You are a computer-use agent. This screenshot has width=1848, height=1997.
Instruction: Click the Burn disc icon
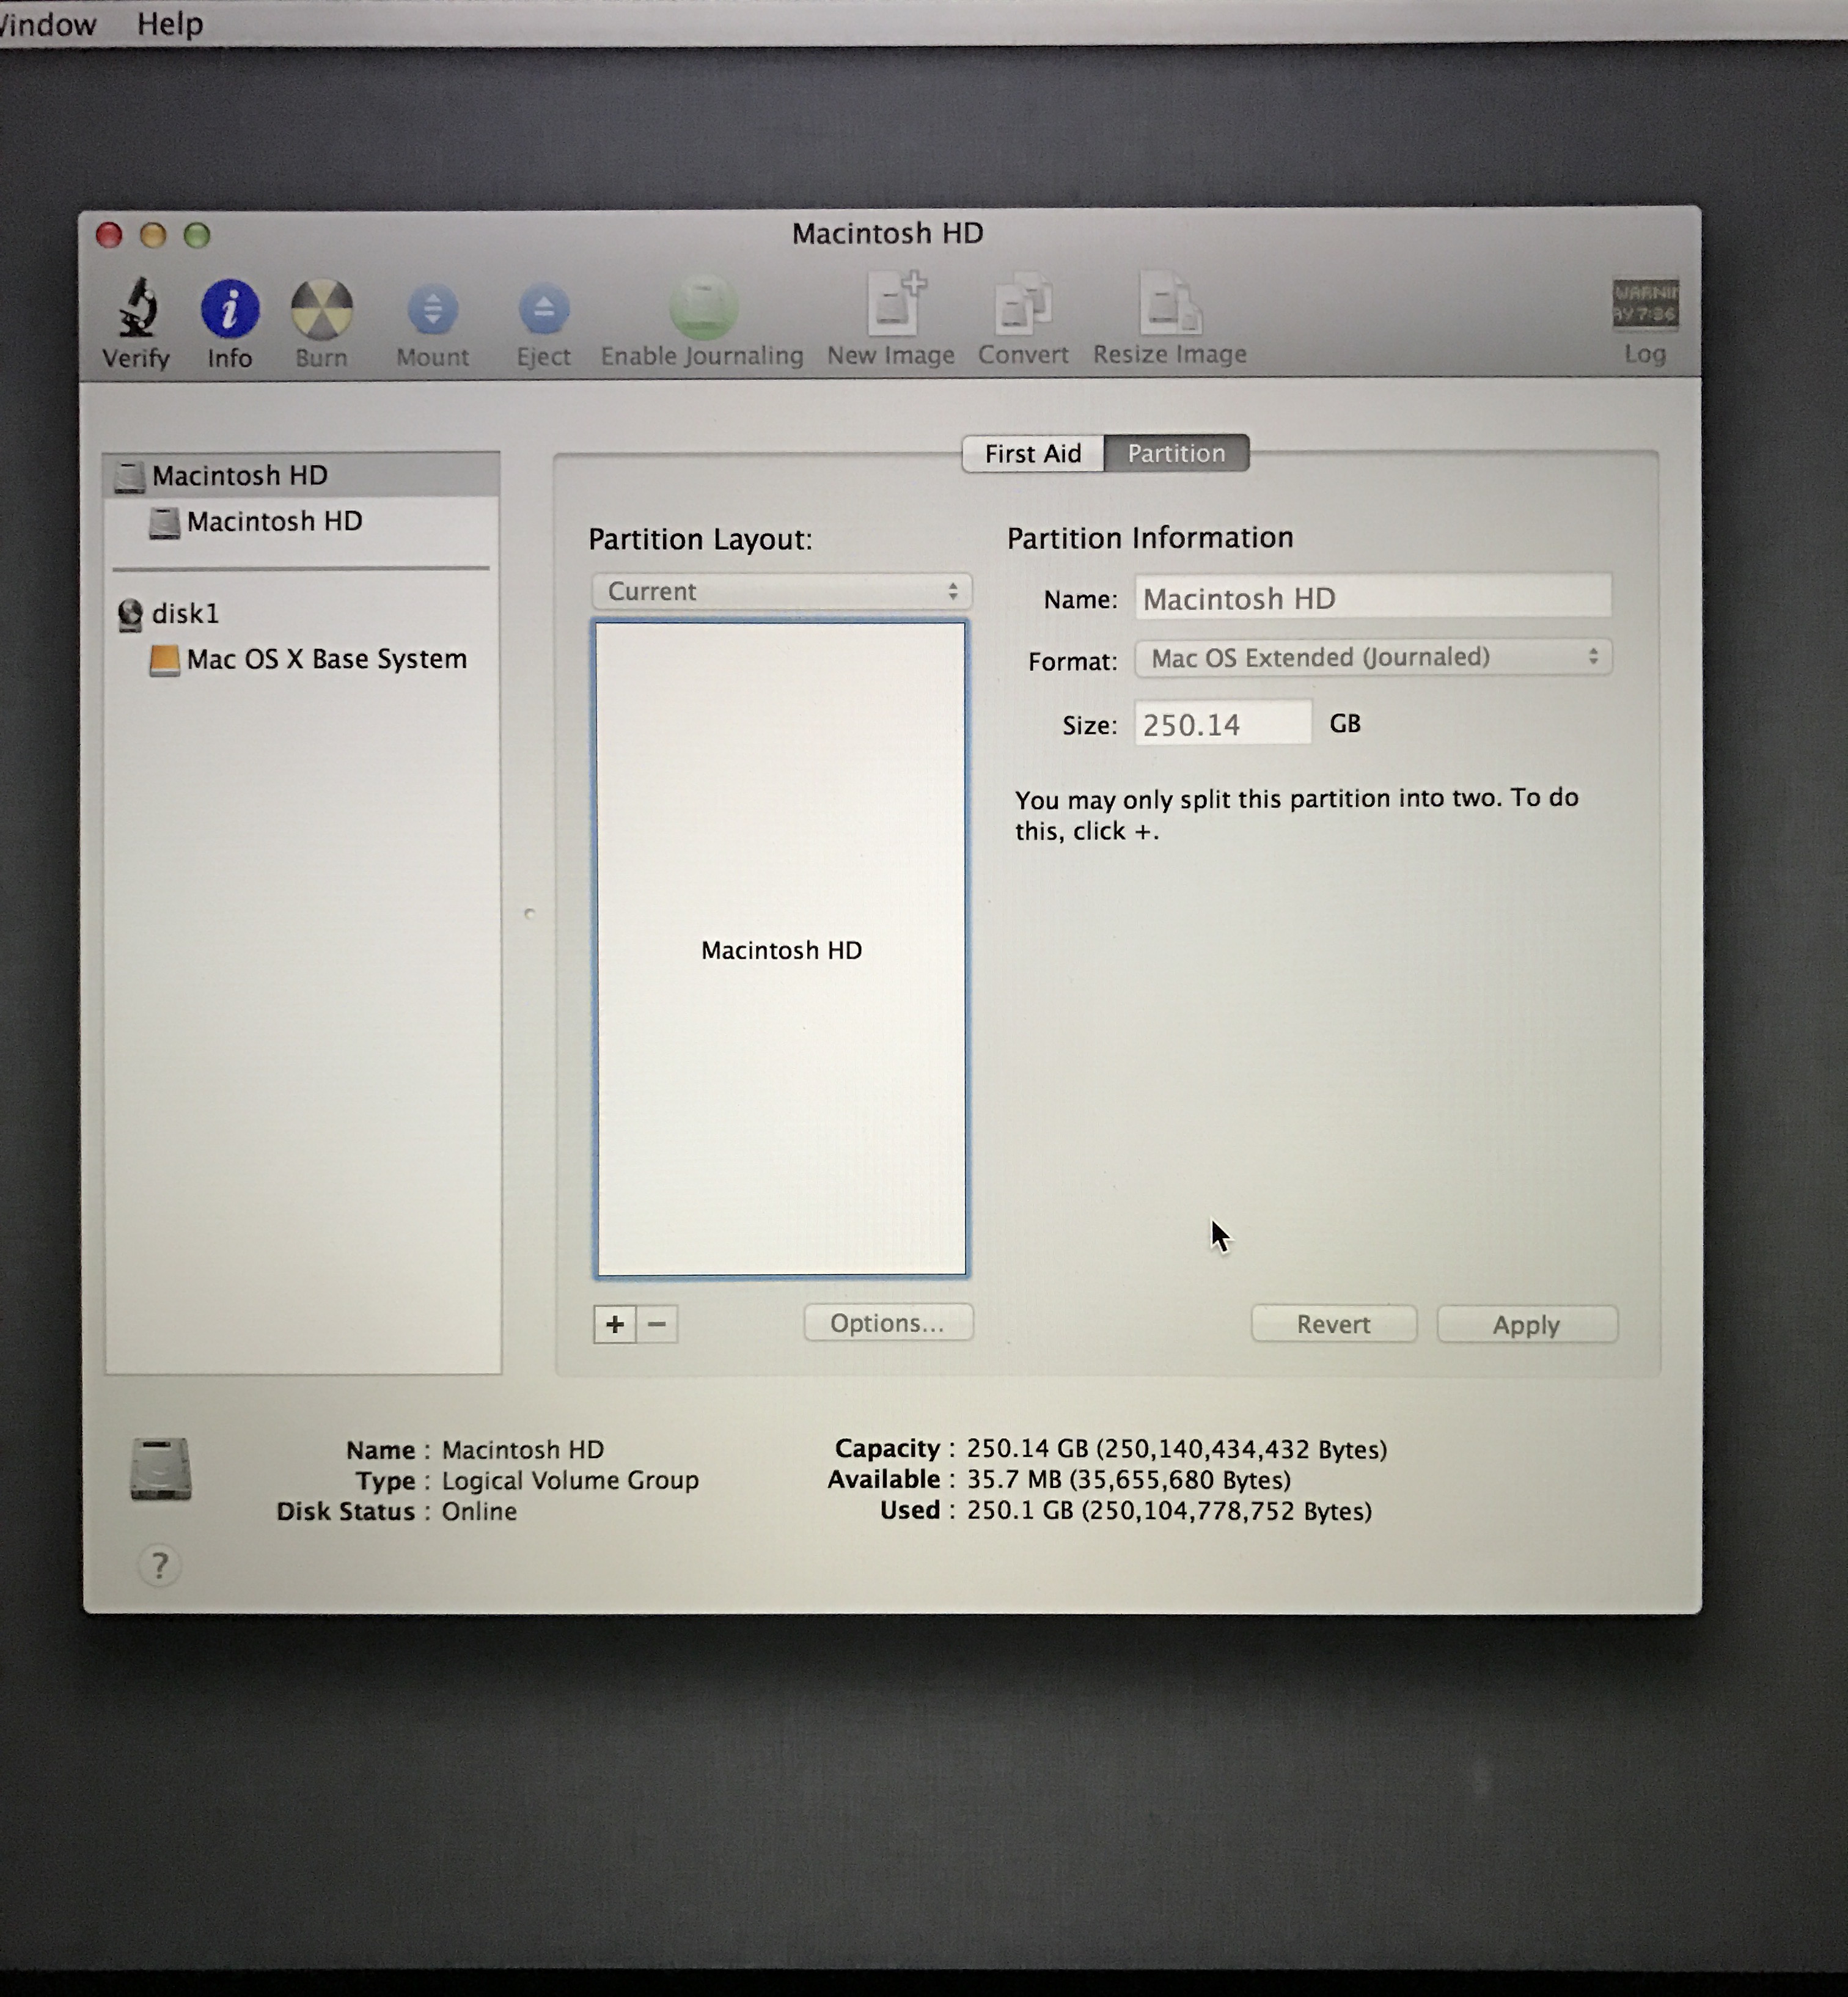click(x=321, y=308)
